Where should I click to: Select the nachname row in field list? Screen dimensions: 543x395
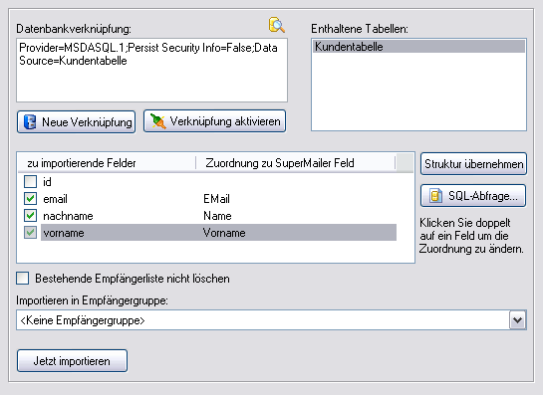(x=218, y=216)
